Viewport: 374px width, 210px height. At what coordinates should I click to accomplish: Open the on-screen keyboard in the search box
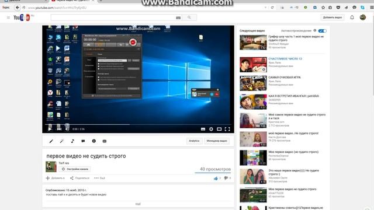[178, 17]
